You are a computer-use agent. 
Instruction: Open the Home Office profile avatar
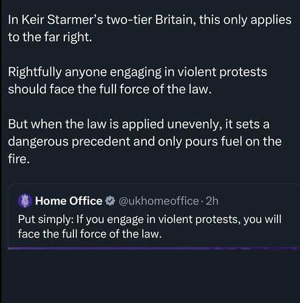[x=25, y=201]
